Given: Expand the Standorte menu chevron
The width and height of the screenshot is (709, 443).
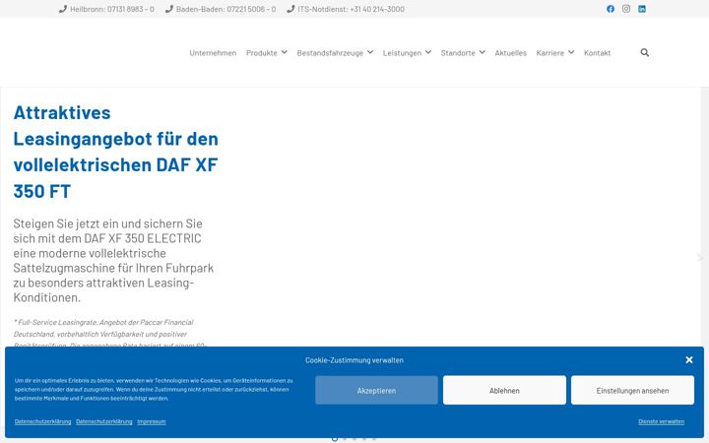Looking at the screenshot, I should pyautogui.click(x=482, y=52).
